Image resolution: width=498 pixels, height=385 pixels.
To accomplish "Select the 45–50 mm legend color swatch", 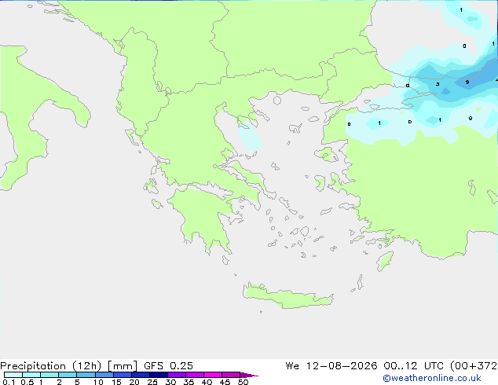I will tap(231, 375).
